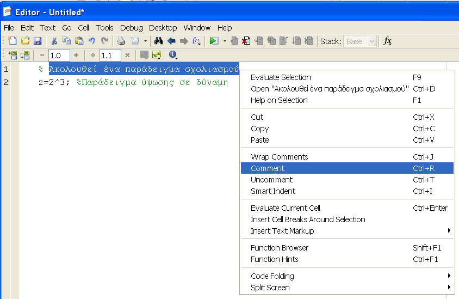Open the Help menu

[225, 28]
